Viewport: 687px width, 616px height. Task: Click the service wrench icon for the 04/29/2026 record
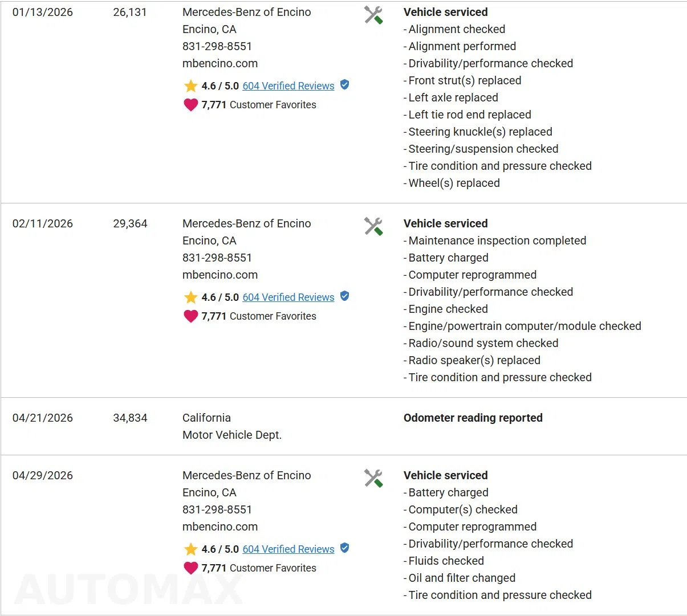tap(373, 478)
